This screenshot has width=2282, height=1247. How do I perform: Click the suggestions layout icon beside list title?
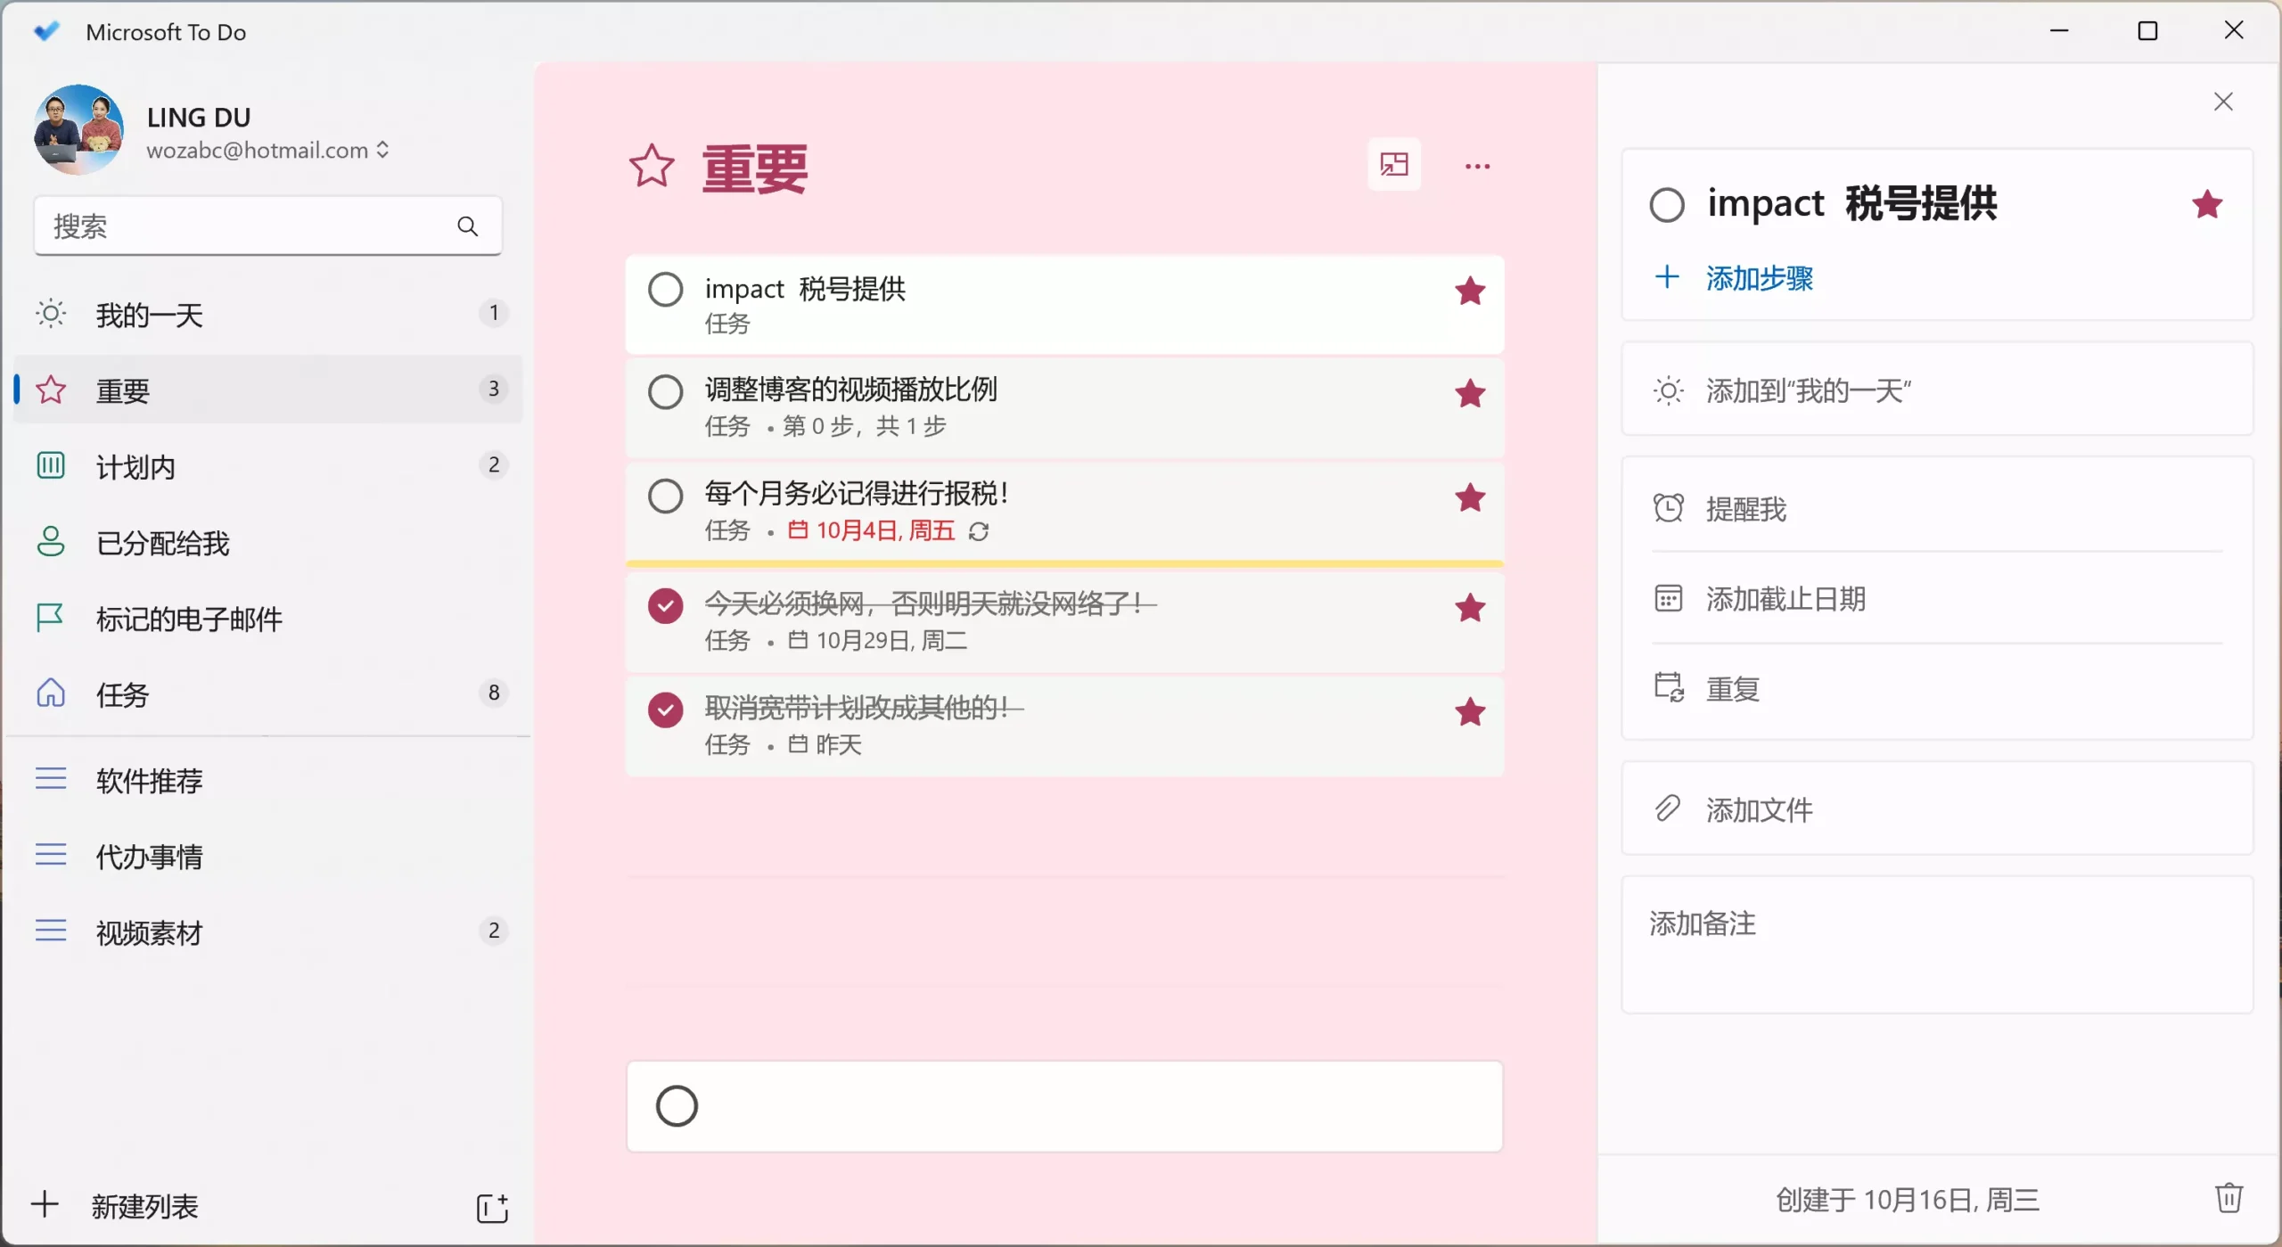(x=1393, y=165)
